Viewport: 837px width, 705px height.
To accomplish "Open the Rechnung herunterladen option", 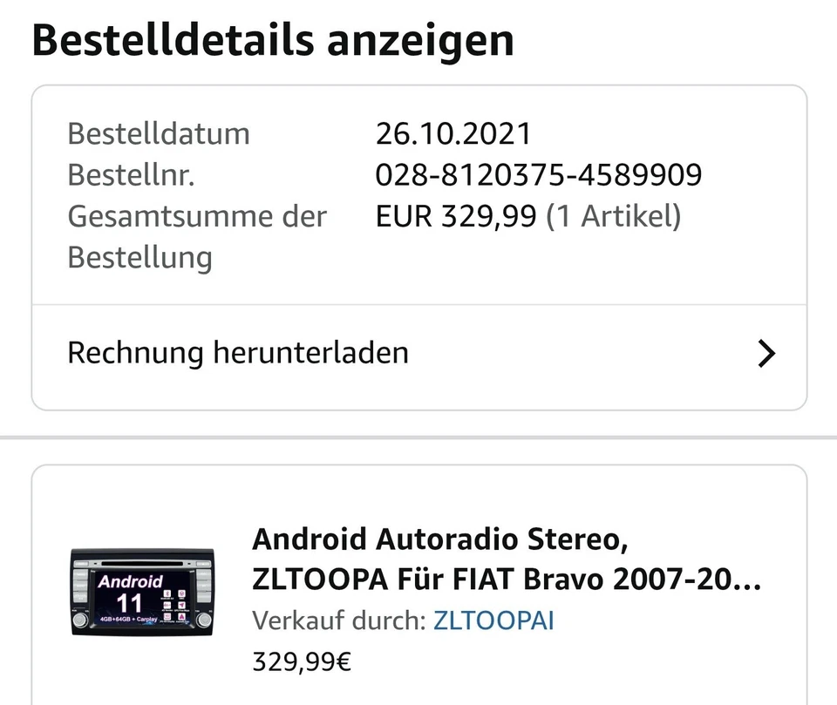I will (237, 353).
